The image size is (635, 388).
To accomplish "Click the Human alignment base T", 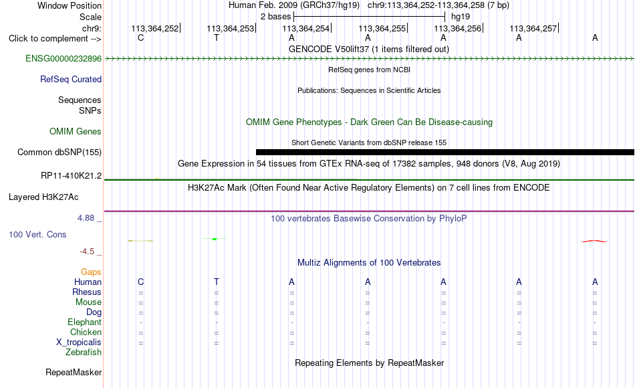I will (x=217, y=282).
